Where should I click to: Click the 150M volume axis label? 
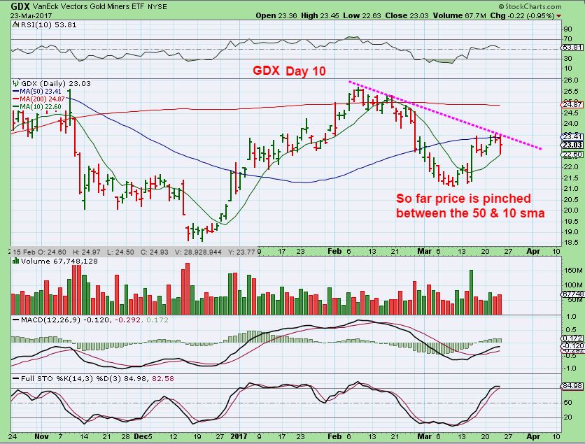pos(574,271)
